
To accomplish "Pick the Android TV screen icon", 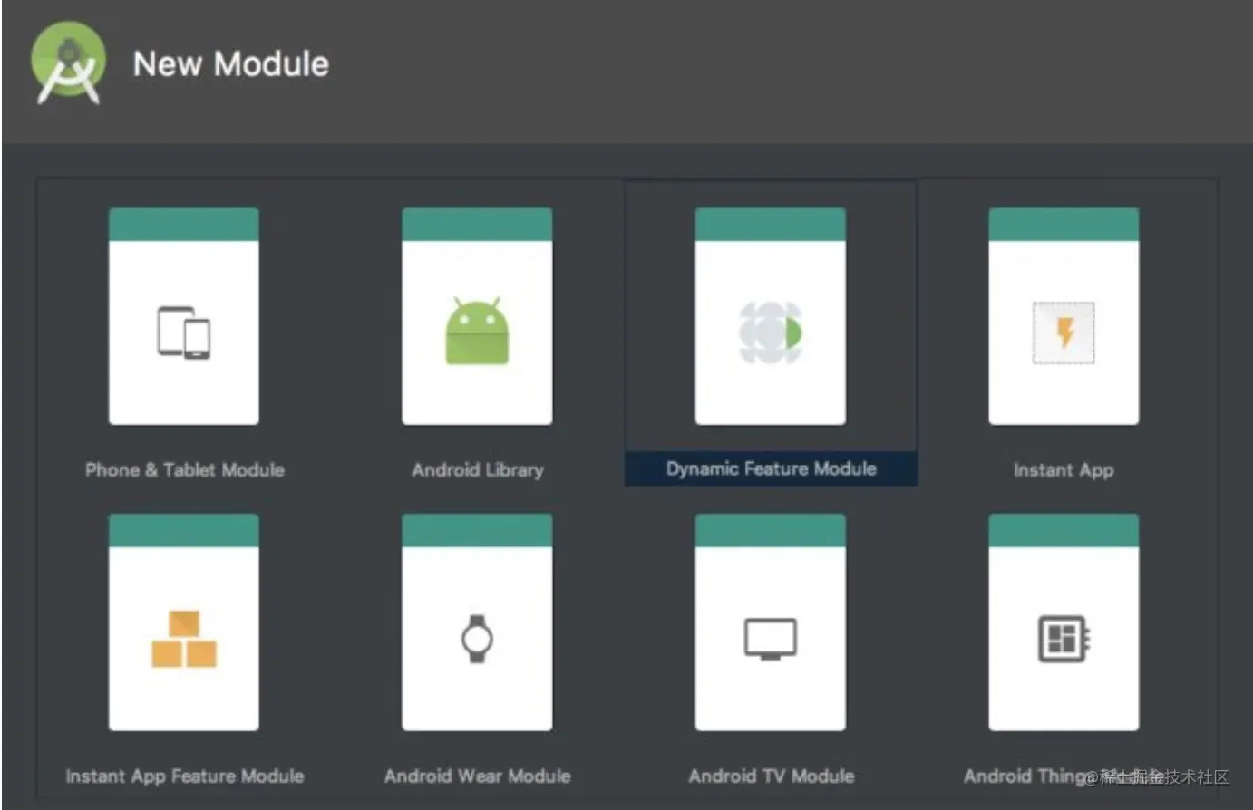I will tap(771, 639).
